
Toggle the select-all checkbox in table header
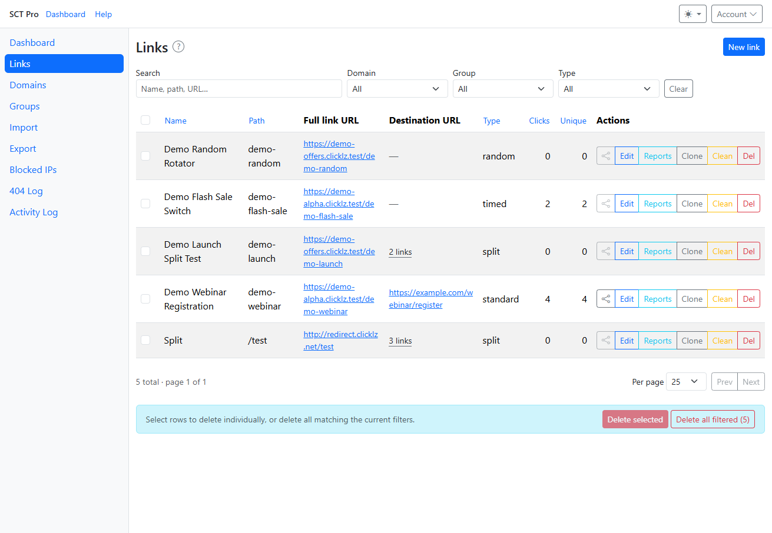(145, 121)
